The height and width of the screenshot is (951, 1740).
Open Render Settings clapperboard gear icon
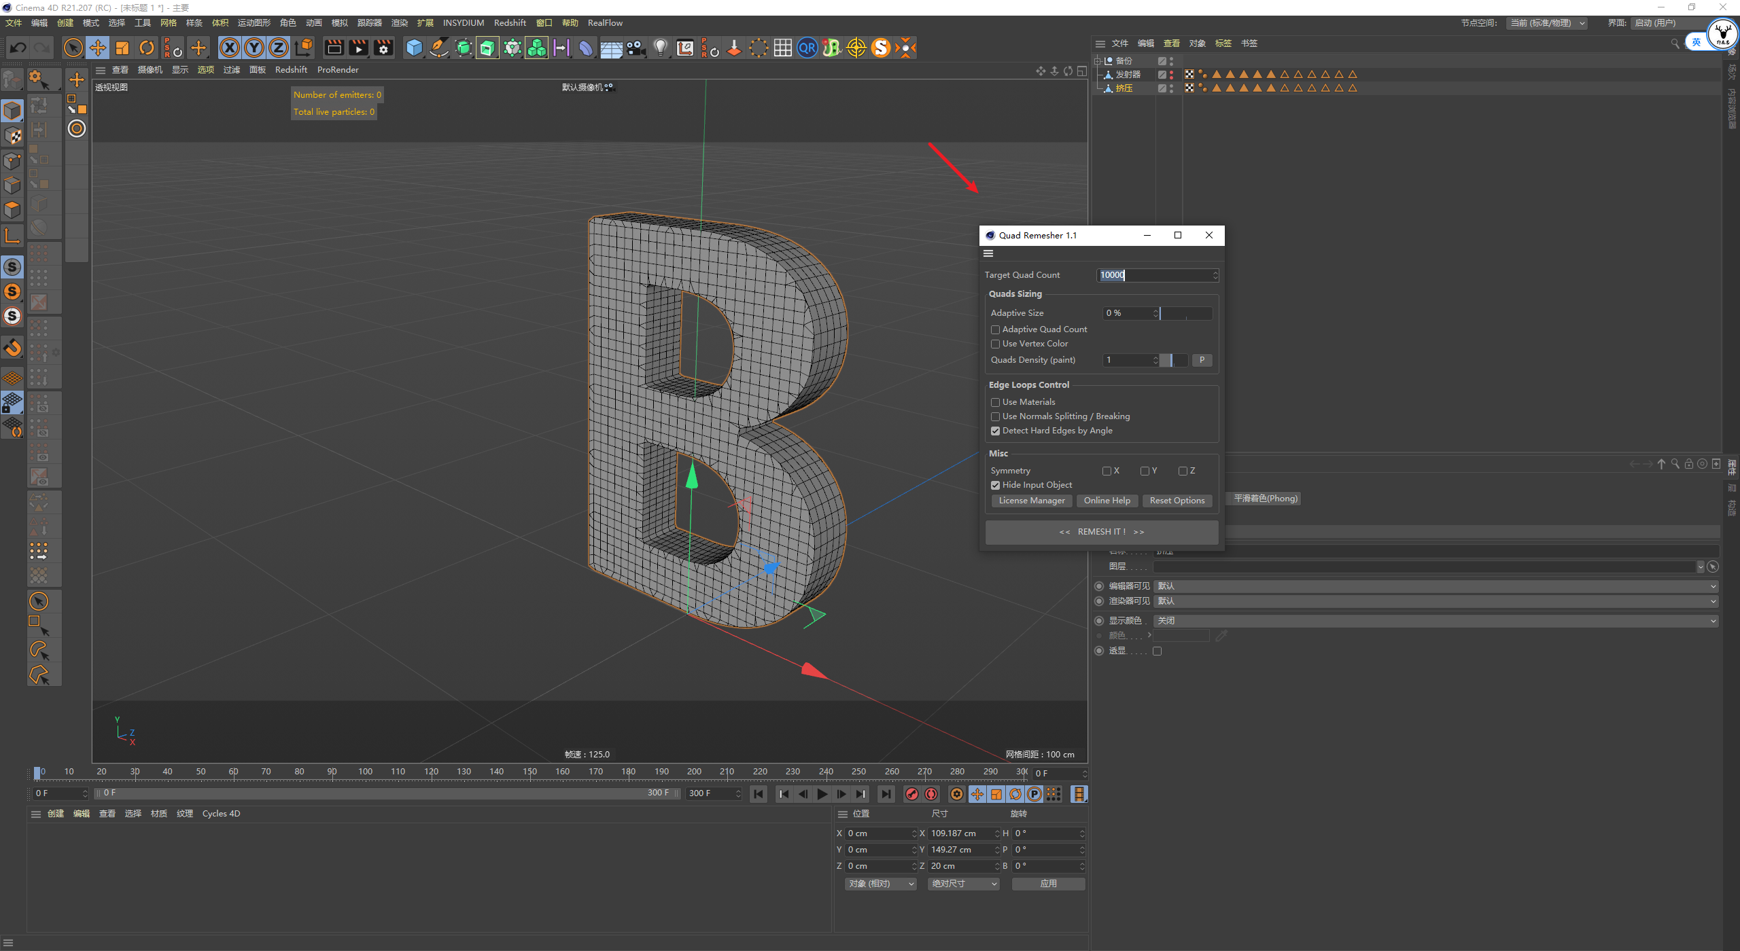[x=383, y=48]
